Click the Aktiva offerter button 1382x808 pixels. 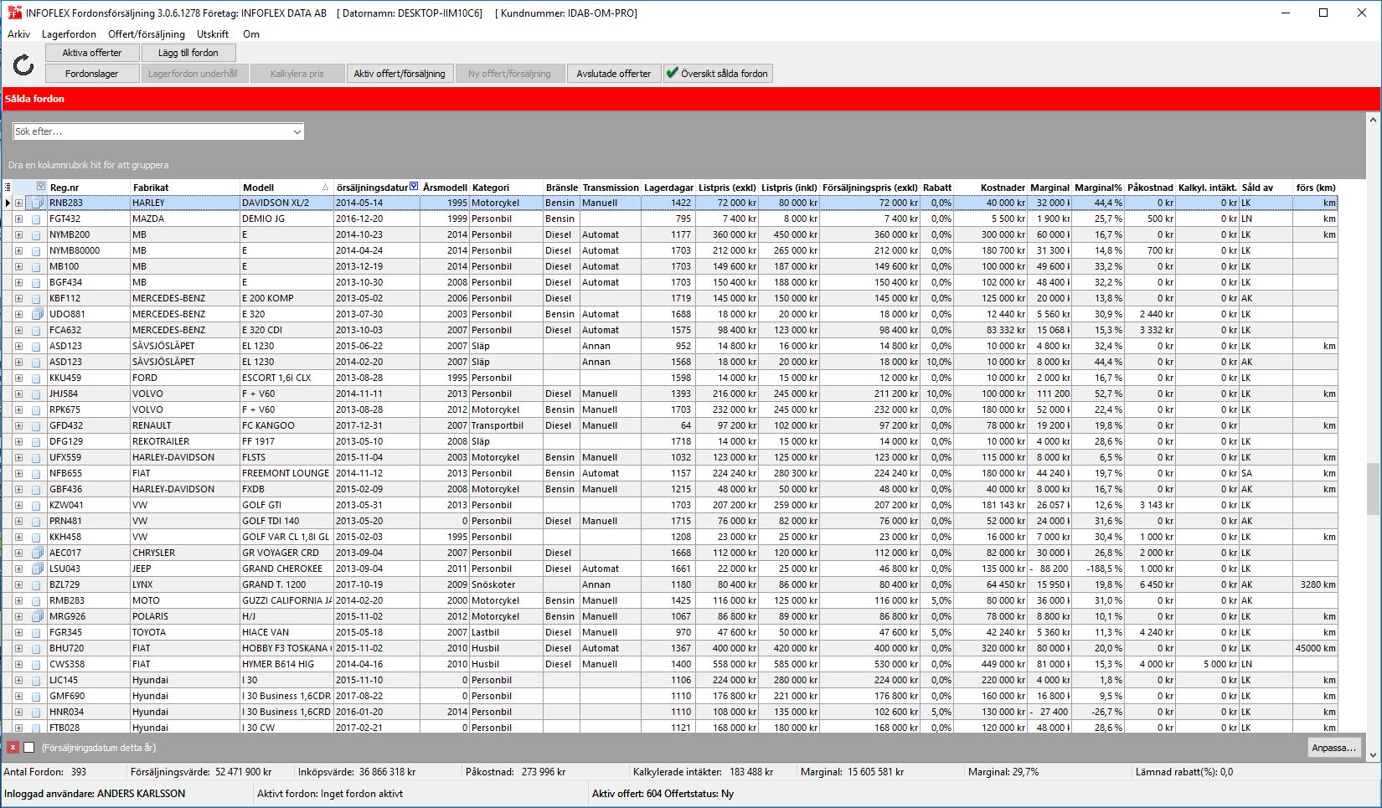coord(92,53)
